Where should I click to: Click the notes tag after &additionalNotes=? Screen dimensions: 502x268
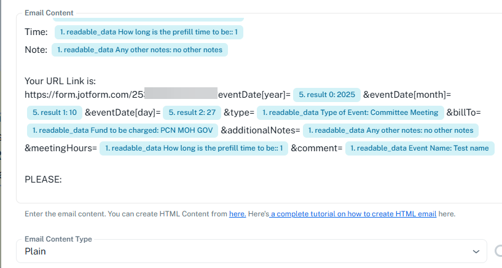(391, 130)
